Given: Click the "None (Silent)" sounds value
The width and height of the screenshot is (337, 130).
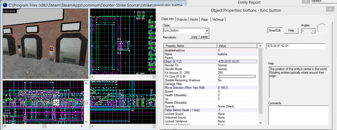Looking at the screenshot, I should pyautogui.click(x=226, y=106).
